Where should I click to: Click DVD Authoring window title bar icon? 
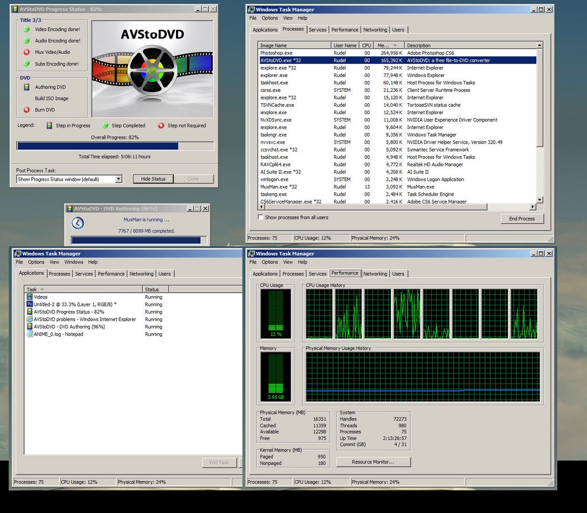pos(69,208)
